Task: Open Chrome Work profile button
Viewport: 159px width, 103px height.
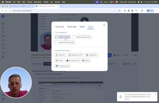Action: (150, 11)
